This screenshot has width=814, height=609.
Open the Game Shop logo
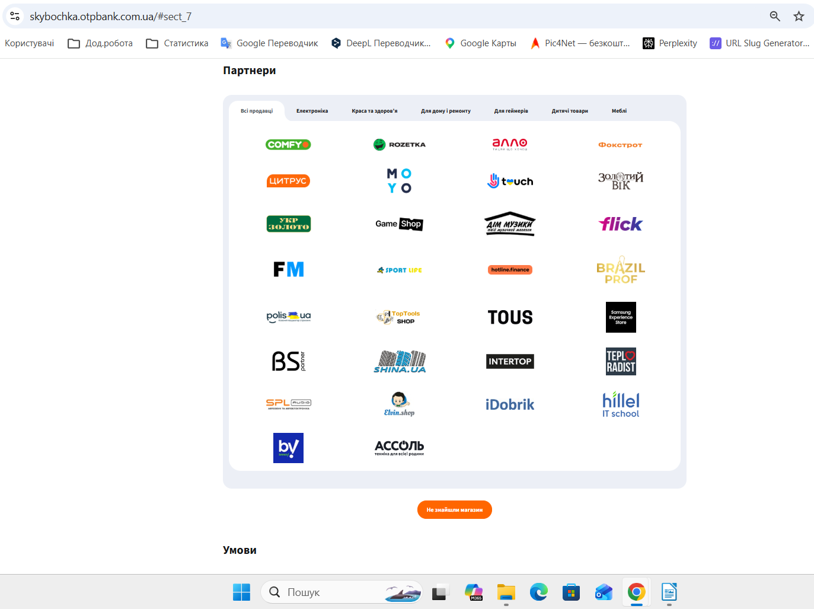pos(399,224)
